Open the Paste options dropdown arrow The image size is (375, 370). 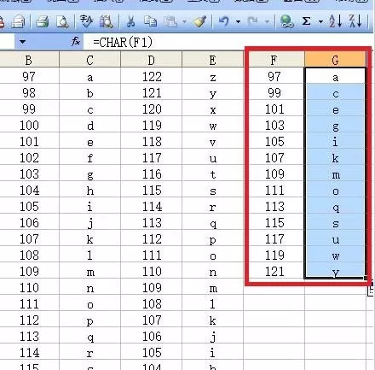click(185, 21)
